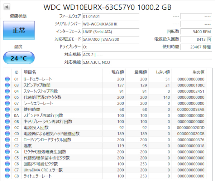Click the rotation rate field 5400 RPM
This screenshot has height=181, width=215.
click(x=196, y=32)
